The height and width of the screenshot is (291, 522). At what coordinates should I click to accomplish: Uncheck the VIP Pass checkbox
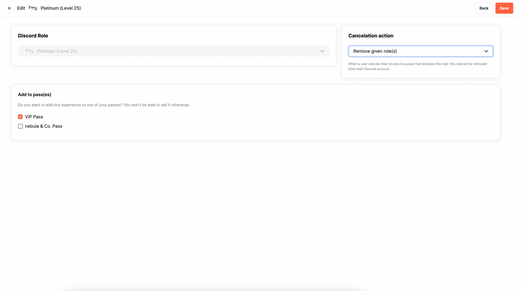tap(20, 117)
